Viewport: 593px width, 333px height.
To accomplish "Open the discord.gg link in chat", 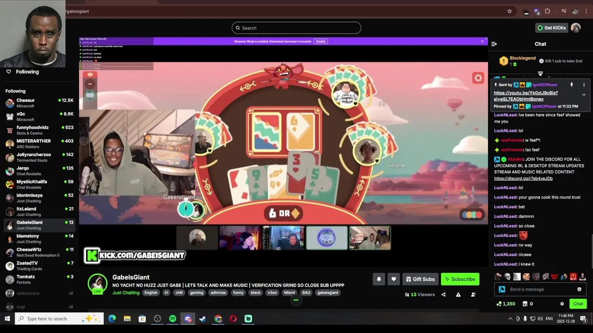I will pos(523,179).
